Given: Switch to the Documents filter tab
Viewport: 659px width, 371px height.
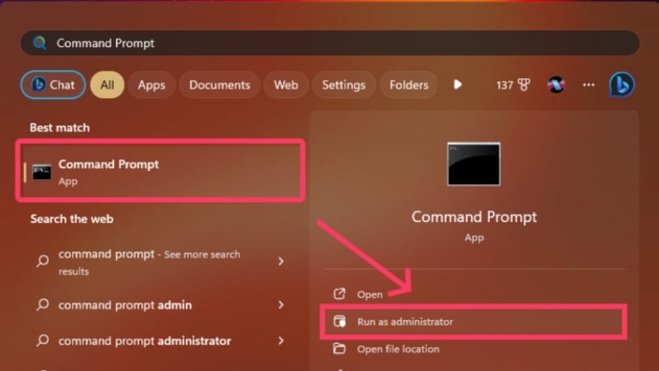Looking at the screenshot, I should click(x=219, y=85).
